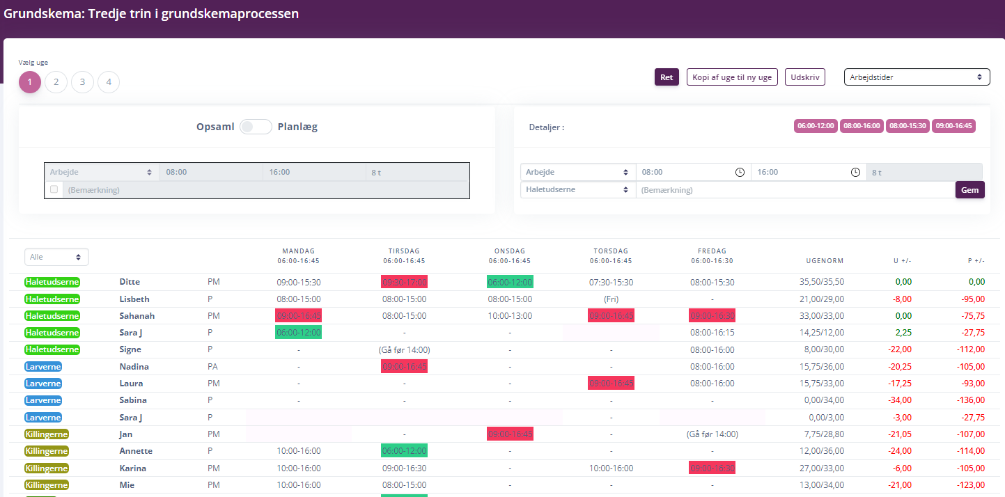Click the P +/- column header

[976, 261]
